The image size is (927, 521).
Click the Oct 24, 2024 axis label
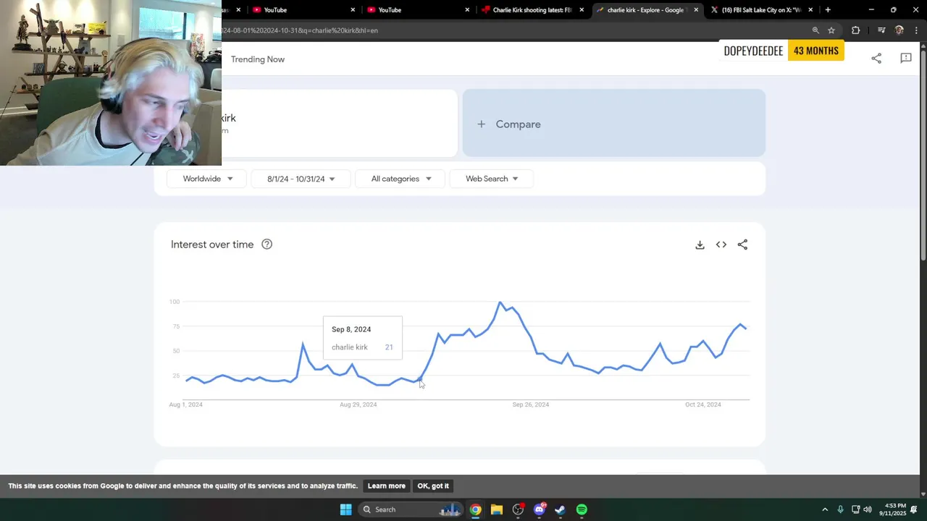[x=703, y=404]
